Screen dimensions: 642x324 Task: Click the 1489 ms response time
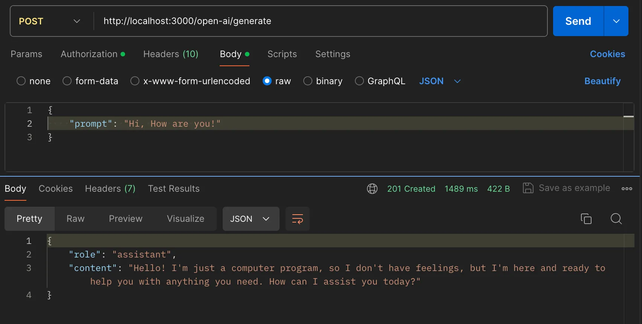click(x=461, y=189)
